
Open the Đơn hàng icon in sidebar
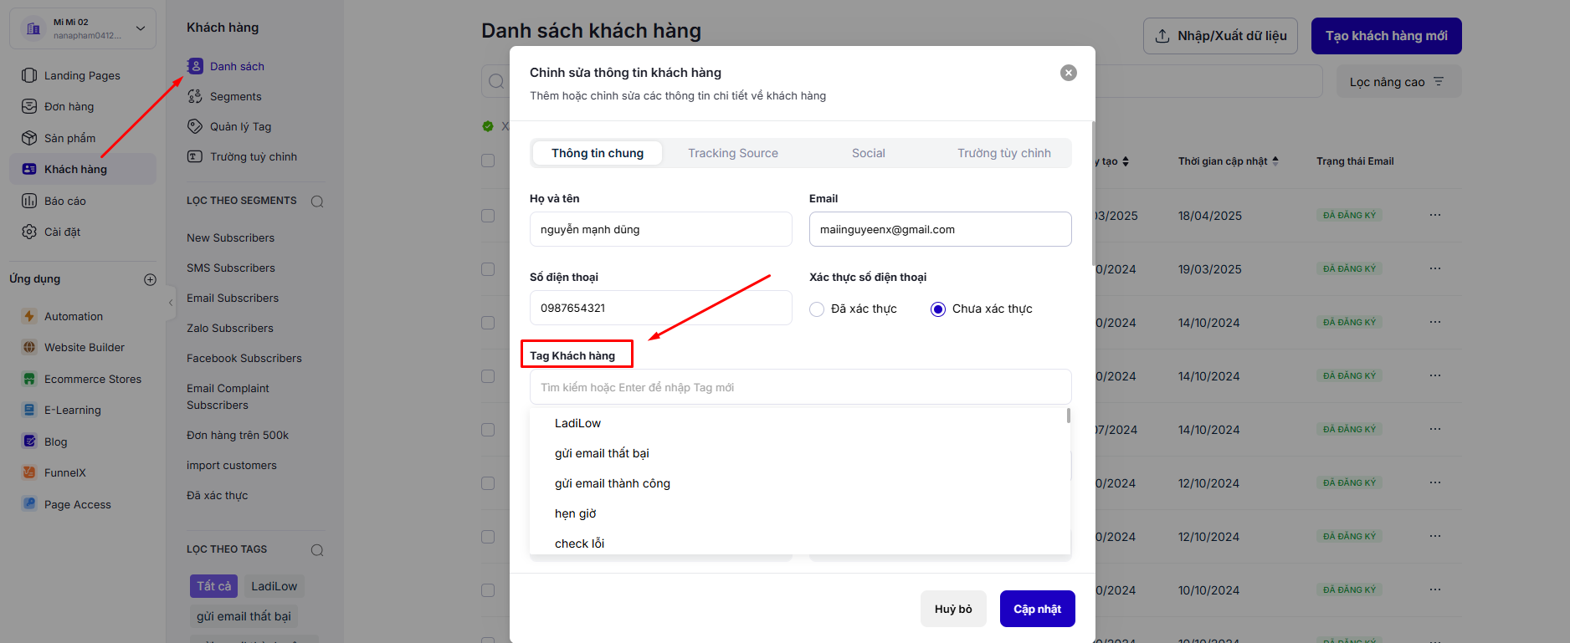click(x=29, y=106)
